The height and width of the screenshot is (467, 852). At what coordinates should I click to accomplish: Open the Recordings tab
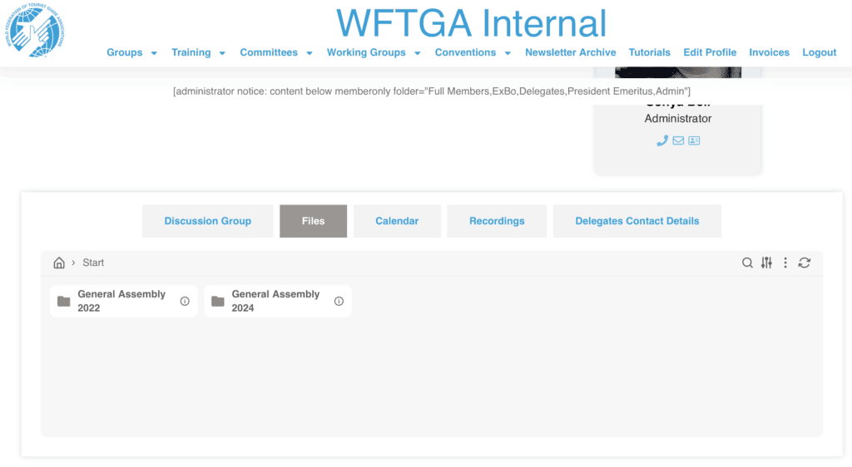[x=497, y=221]
